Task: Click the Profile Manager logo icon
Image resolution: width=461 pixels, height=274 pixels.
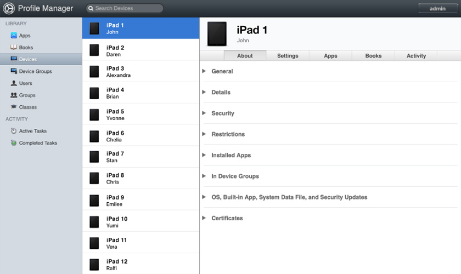Action: click(9, 8)
